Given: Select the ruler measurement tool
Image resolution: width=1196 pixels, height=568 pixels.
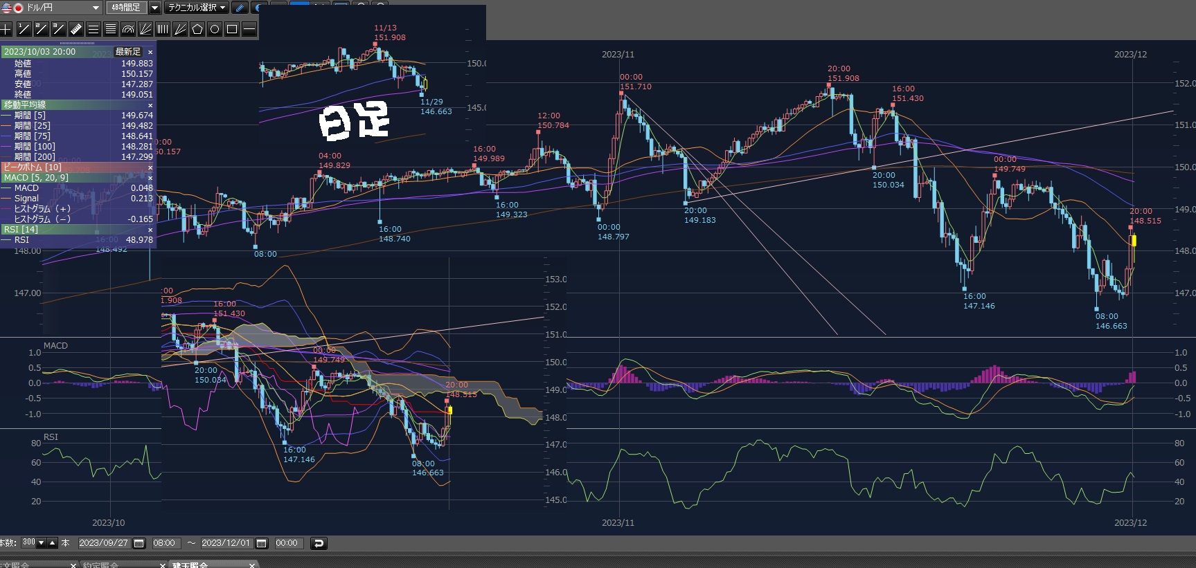Looking at the screenshot, I should [75, 29].
